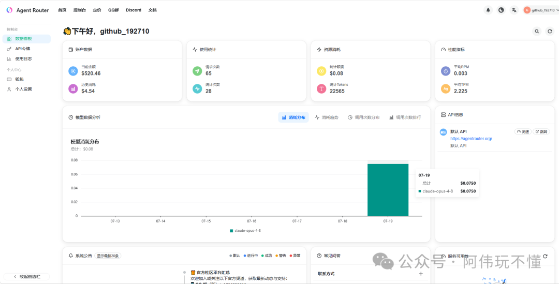Refresh the 服务可用性 panel
Image resolution: width=559 pixels, height=284 pixels.
coord(545,256)
